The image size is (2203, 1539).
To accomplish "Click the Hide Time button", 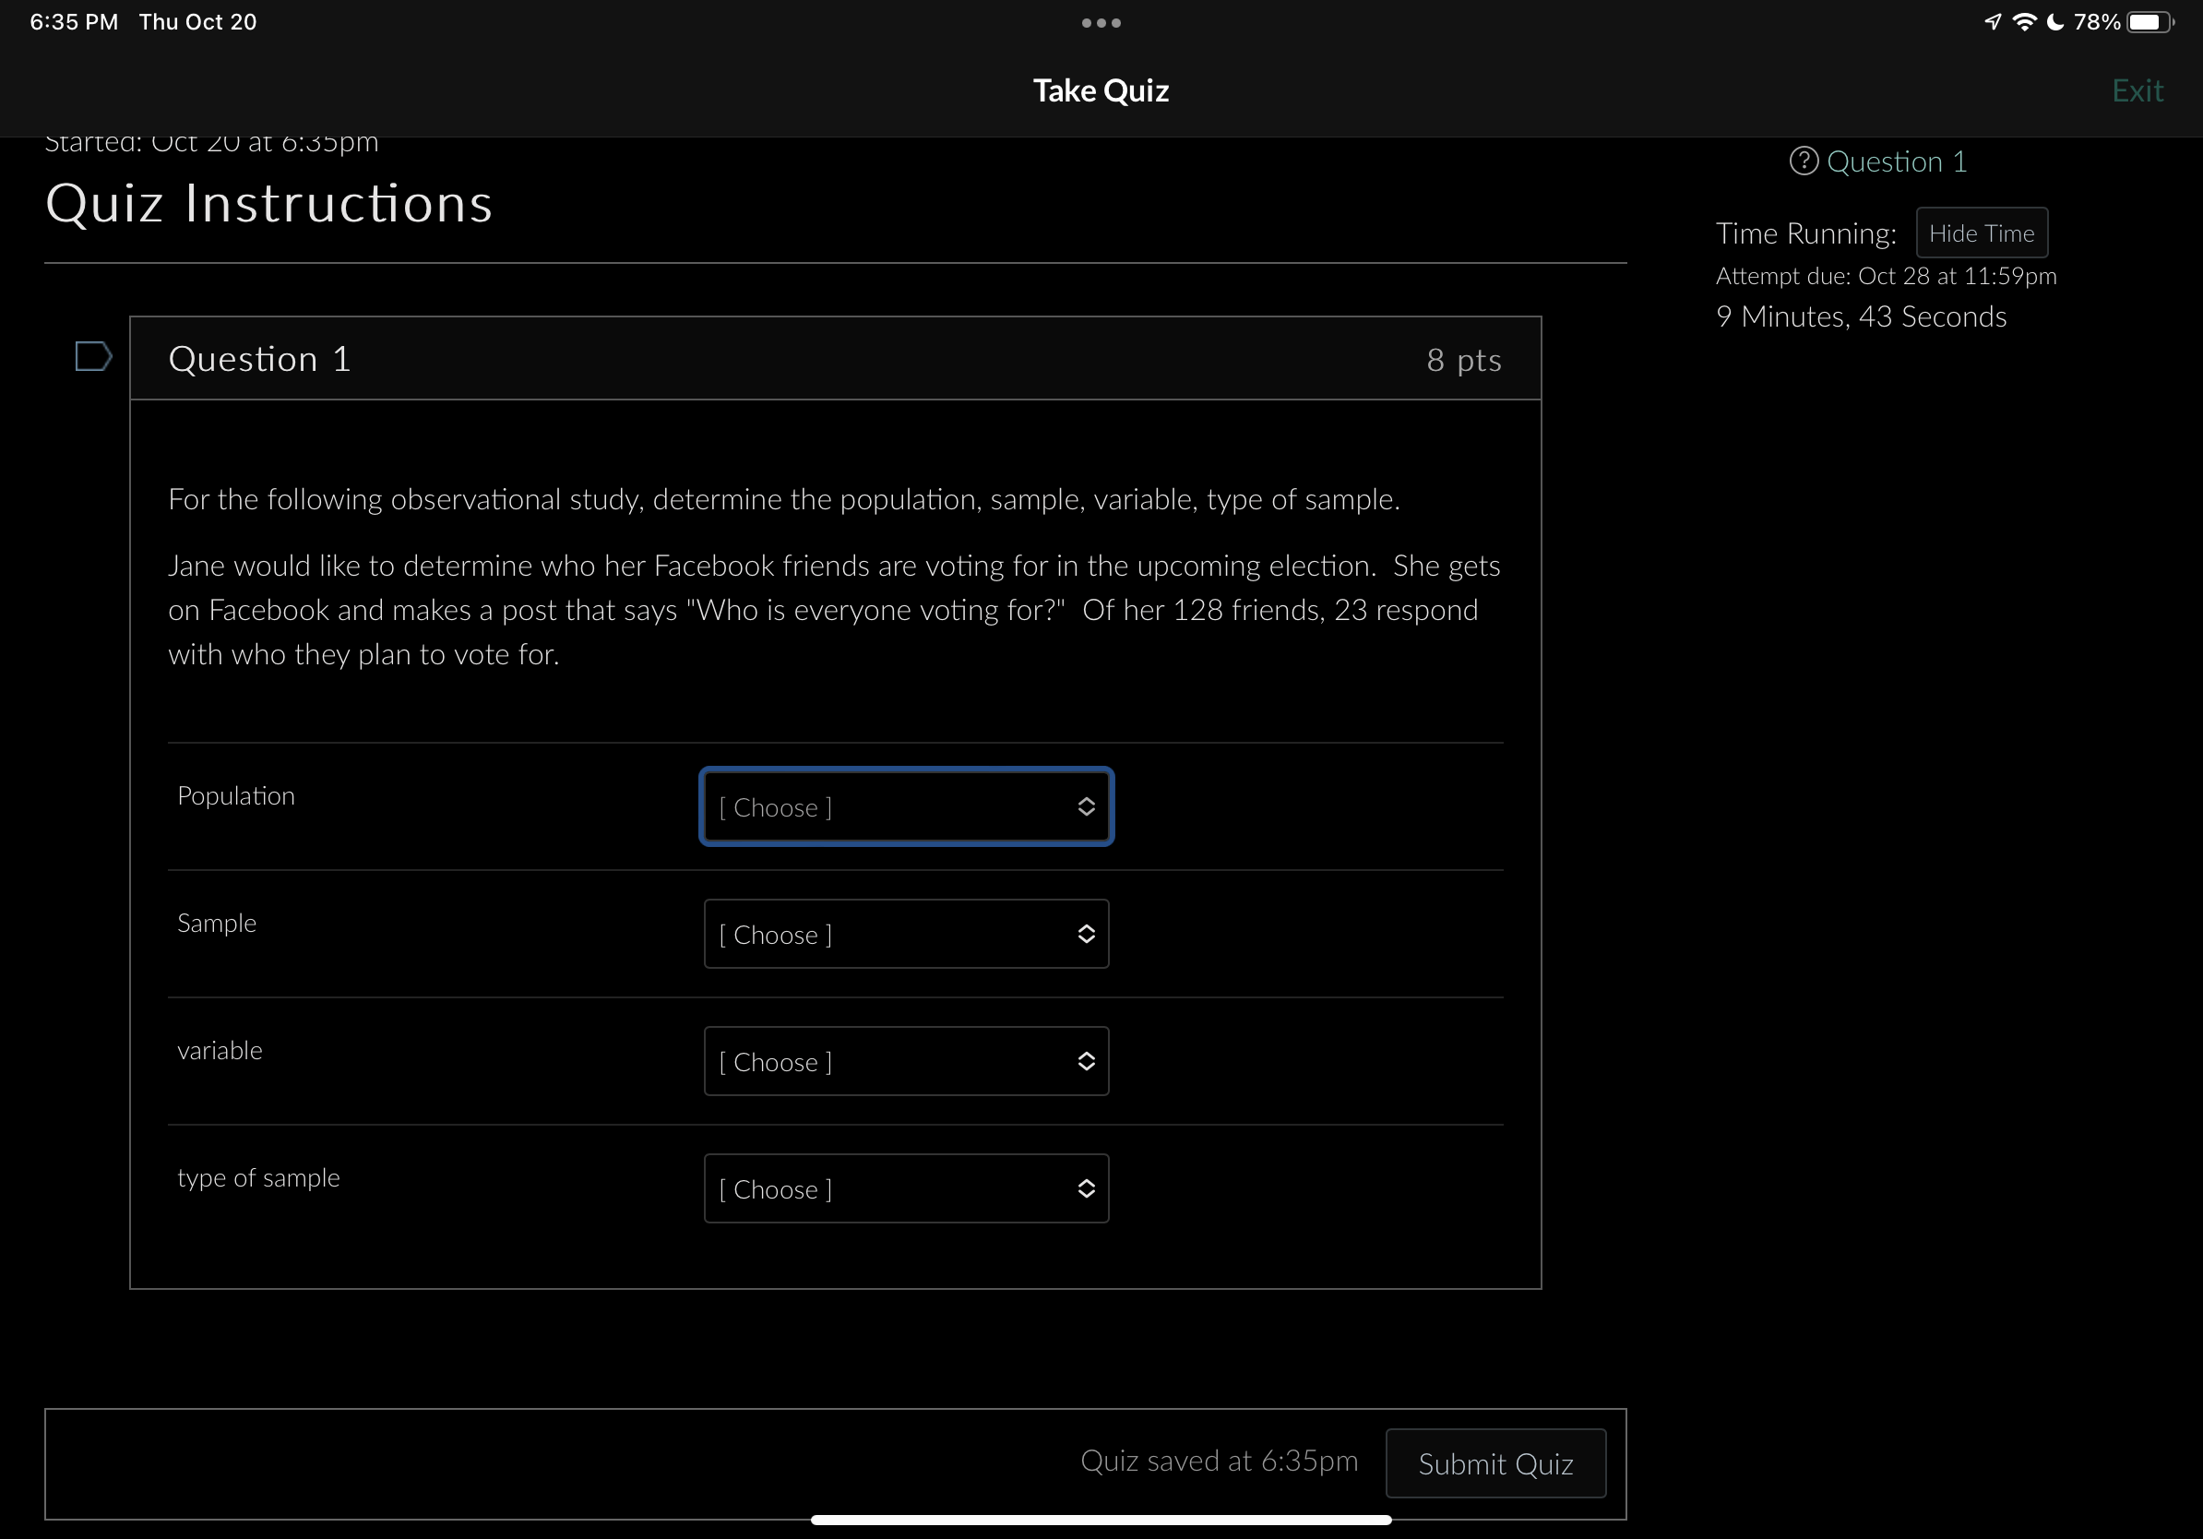I will coord(1982,233).
